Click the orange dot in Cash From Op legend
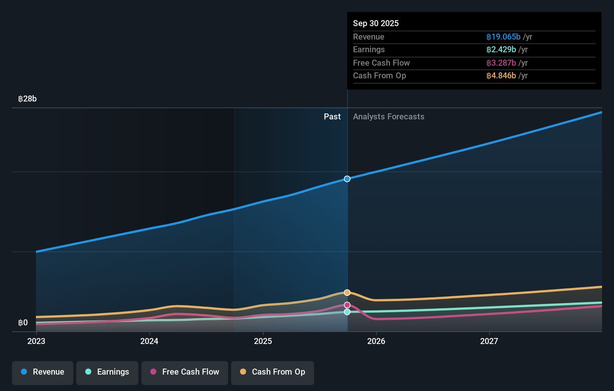Screen dimensions: 614x391 coord(243,372)
